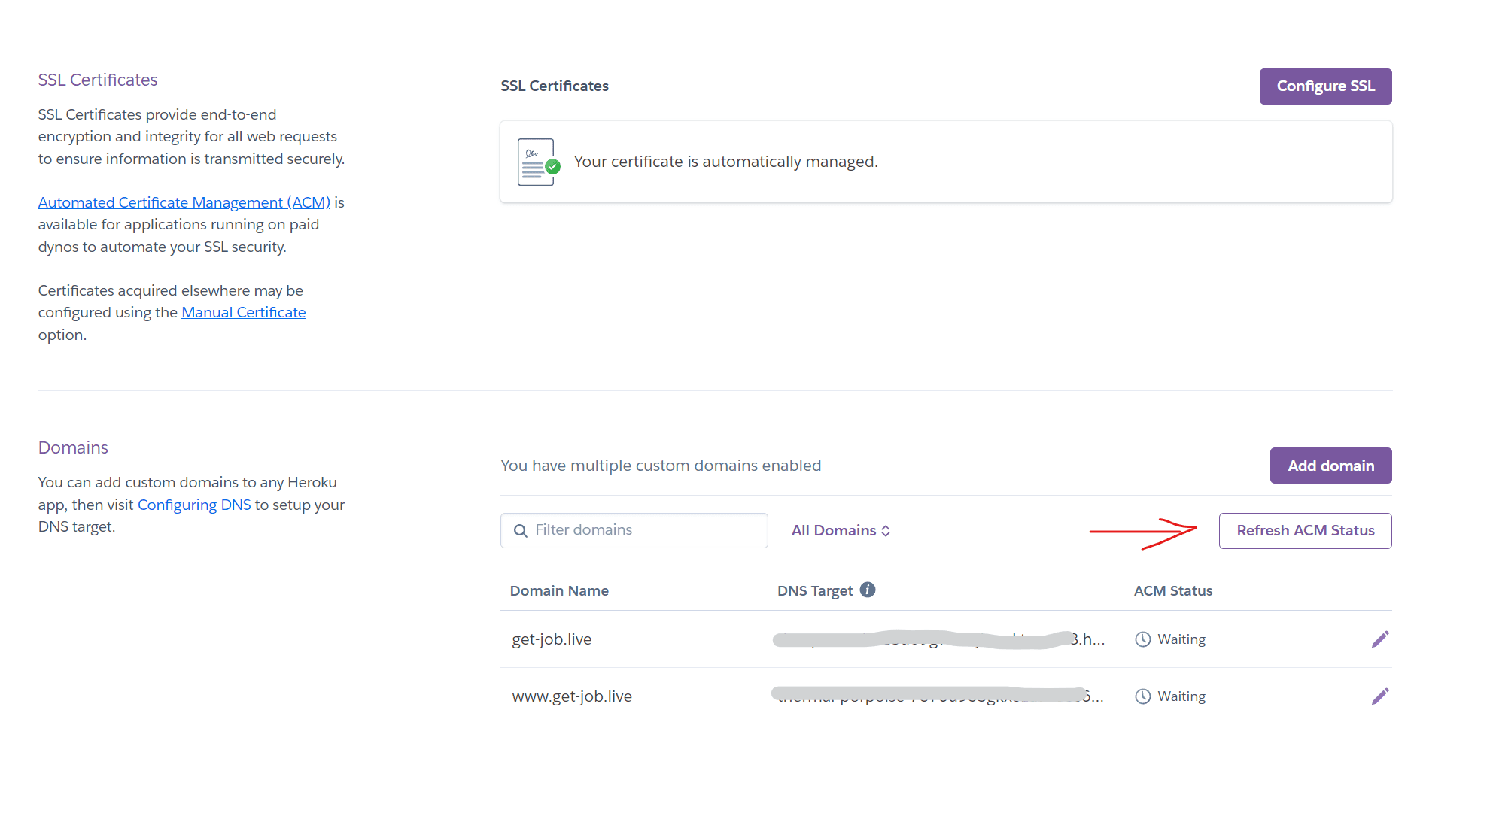Open the Manual Certificate link
The image size is (1493, 813).
tap(243, 312)
